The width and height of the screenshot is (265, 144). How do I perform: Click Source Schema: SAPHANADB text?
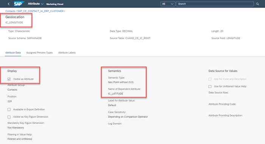pyautogui.click(x=25, y=38)
